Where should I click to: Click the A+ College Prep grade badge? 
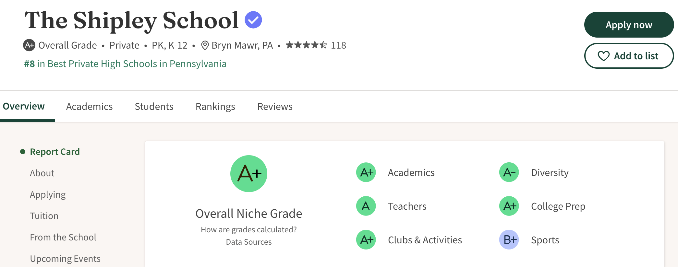[509, 206]
